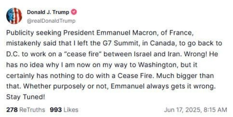Click the red verified checkmark badge

[x=74, y=12]
